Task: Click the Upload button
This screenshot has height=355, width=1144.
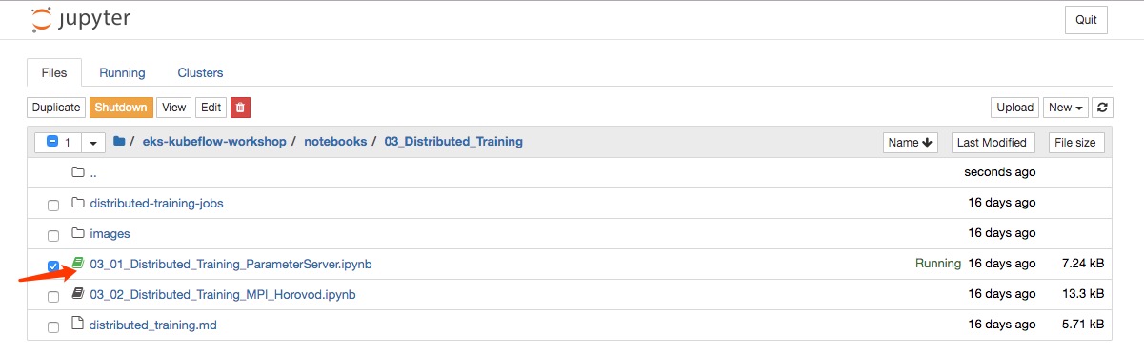Action: [x=1015, y=108]
